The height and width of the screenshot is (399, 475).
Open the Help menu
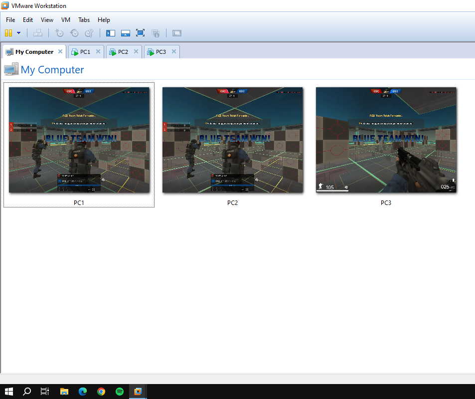coord(104,20)
